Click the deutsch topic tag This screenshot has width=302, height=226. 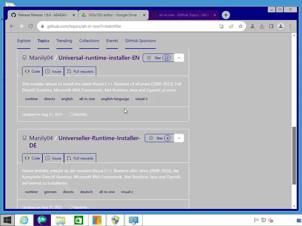[86, 192]
